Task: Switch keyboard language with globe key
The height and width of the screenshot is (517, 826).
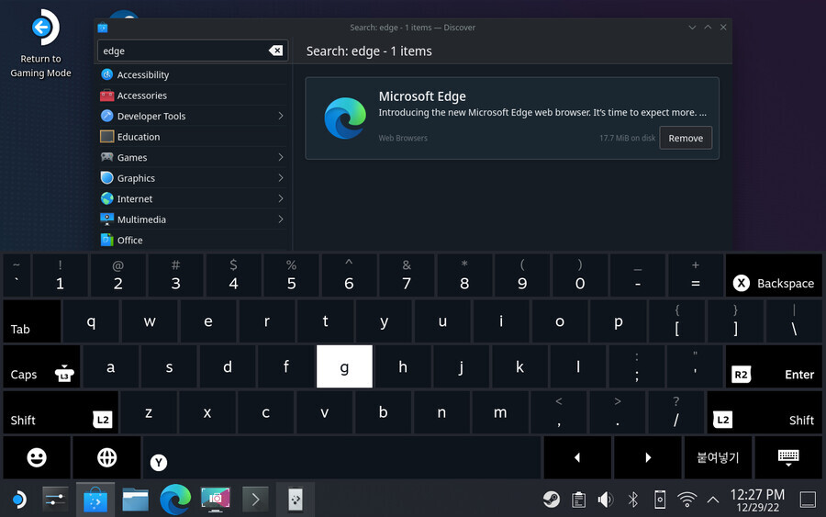Action: click(x=107, y=457)
